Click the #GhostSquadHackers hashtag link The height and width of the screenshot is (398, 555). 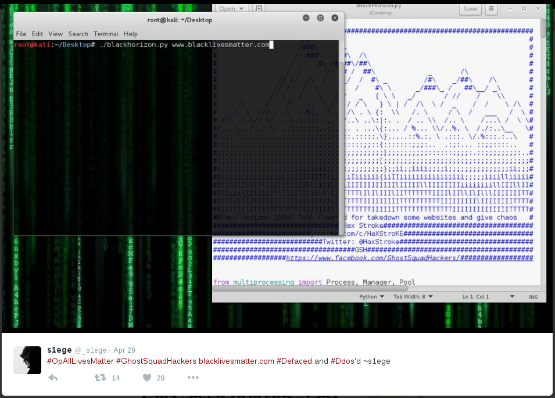tap(156, 361)
